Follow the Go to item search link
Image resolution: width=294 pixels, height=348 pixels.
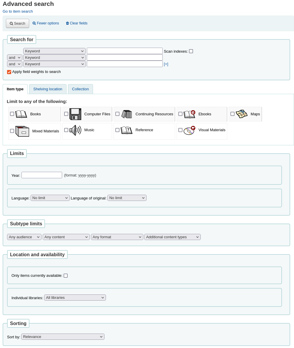[18, 11]
